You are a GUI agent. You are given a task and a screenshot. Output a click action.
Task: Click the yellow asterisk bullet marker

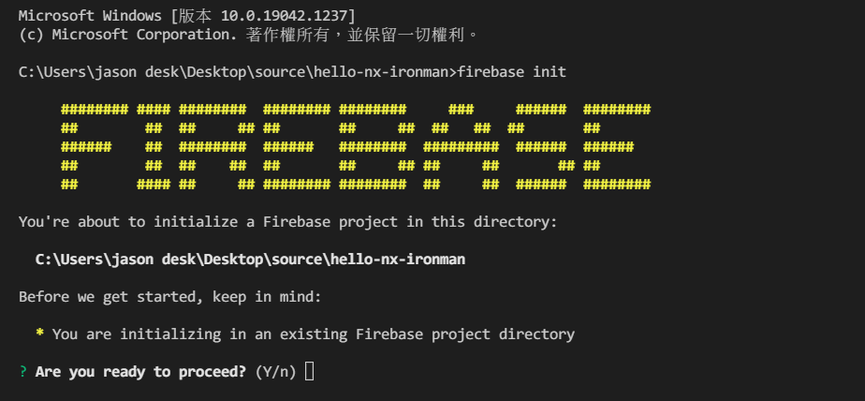39,333
